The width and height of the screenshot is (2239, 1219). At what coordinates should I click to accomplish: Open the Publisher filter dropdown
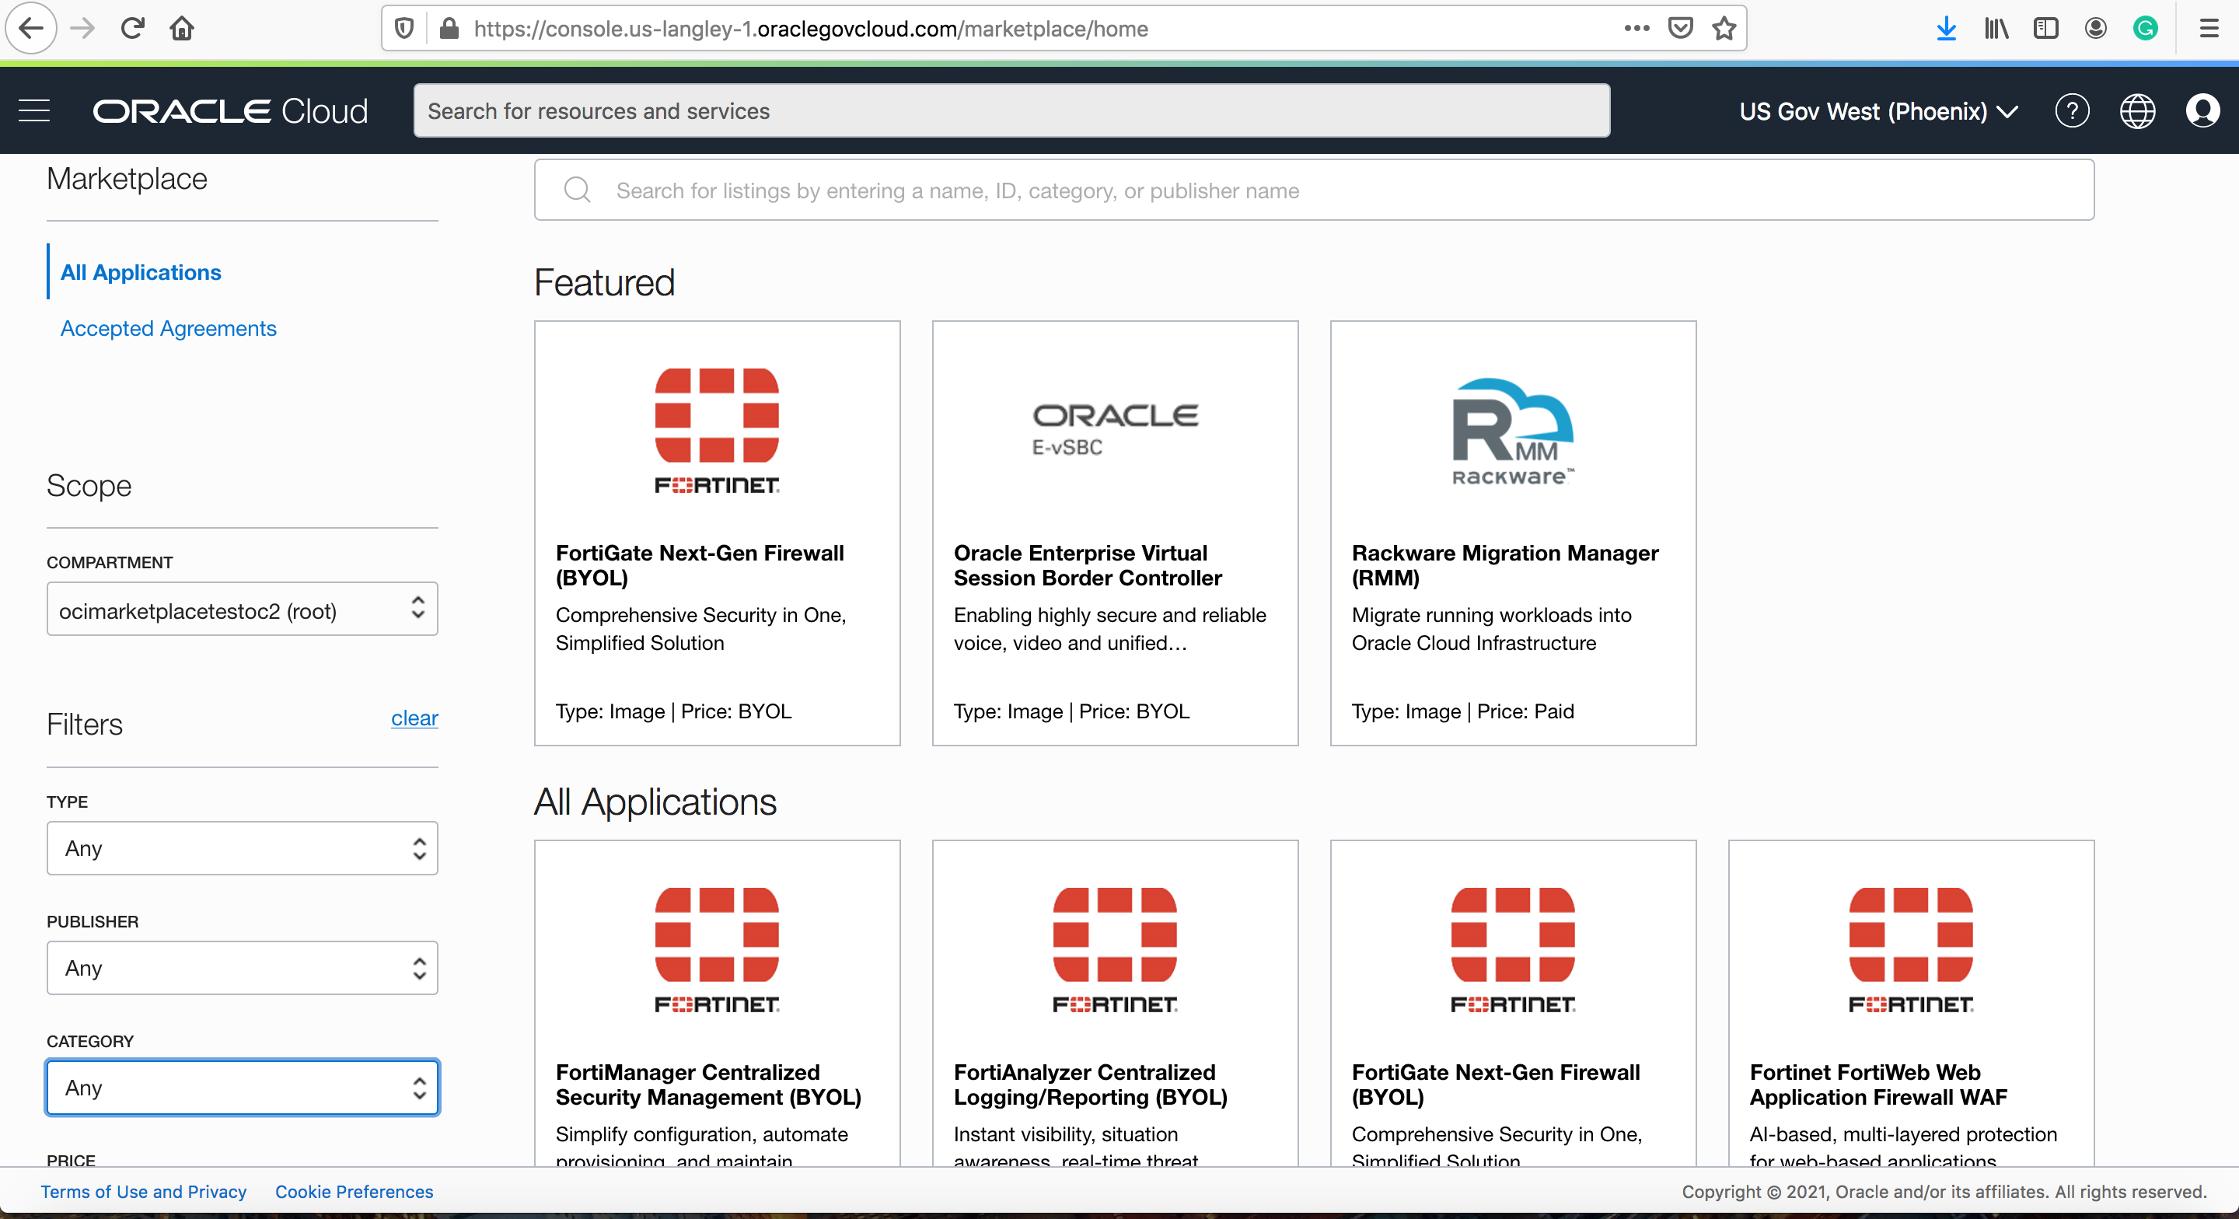pyautogui.click(x=242, y=968)
